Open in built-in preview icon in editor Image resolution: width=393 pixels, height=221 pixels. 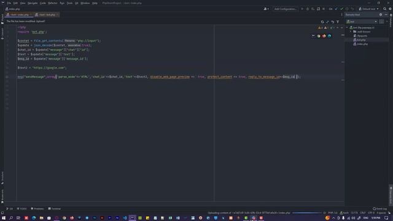(313, 36)
